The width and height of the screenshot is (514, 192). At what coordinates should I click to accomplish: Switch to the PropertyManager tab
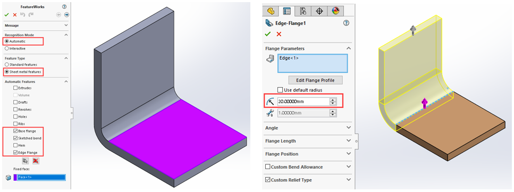(x=287, y=11)
